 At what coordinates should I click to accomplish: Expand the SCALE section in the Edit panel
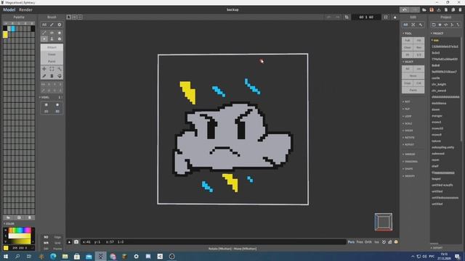408,123
